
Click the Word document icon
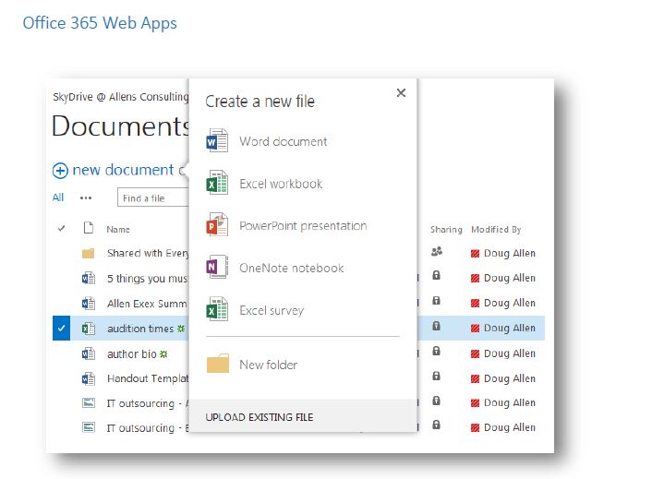coord(217,140)
